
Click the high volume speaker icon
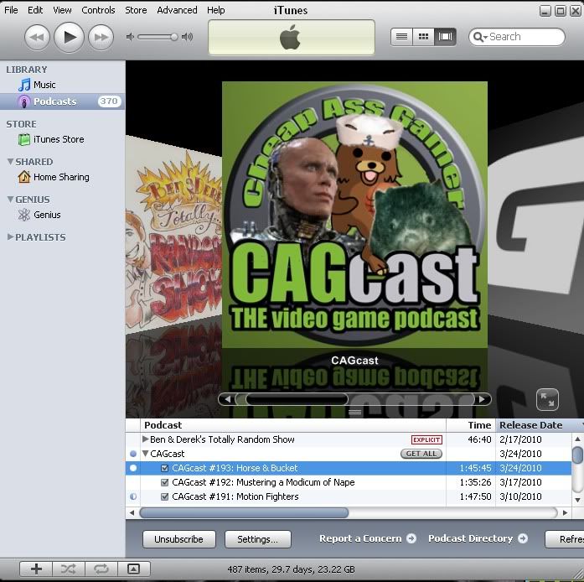pyautogui.click(x=187, y=37)
